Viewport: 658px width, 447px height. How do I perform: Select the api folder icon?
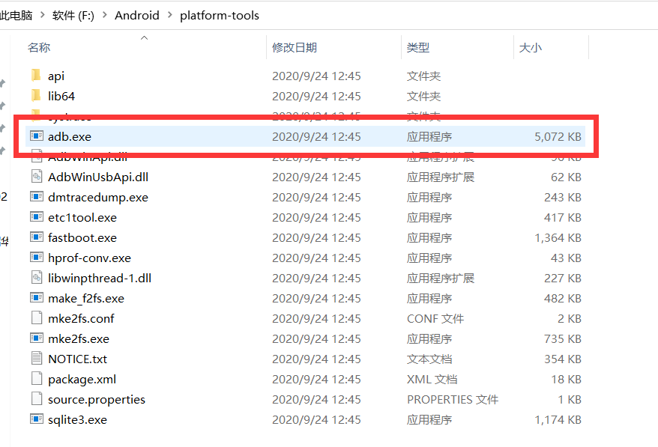36,76
